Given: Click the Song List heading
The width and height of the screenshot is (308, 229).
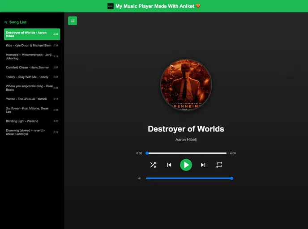Looking at the screenshot, I should click(18, 22).
